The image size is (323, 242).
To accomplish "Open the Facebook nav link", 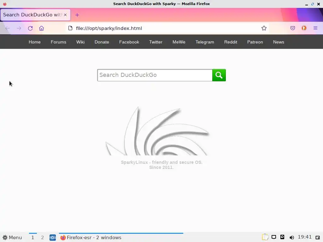I will click(x=129, y=42).
